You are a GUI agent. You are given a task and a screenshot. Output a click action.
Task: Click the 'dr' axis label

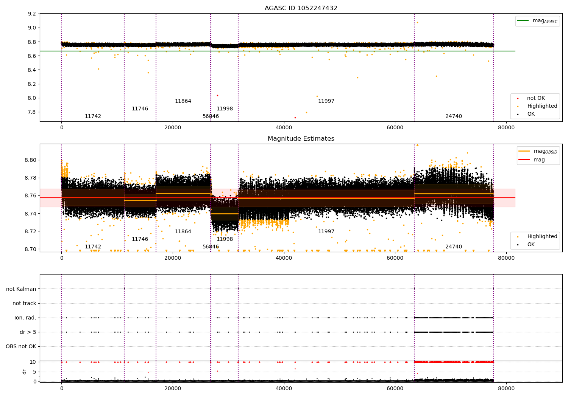click(x=25, y=372)
